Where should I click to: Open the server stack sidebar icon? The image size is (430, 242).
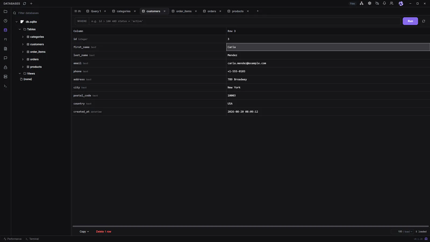[5, 77]
